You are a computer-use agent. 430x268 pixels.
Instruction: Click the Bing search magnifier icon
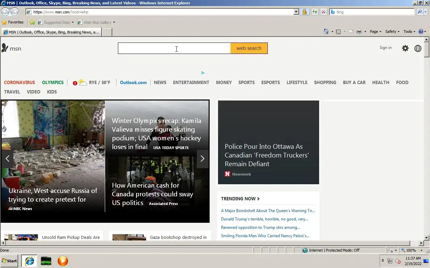pos(419,12)
